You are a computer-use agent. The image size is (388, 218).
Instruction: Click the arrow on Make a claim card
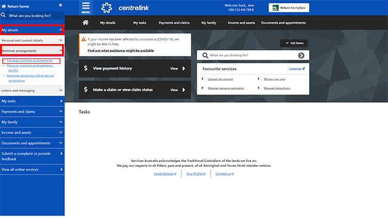coord(184,90)
